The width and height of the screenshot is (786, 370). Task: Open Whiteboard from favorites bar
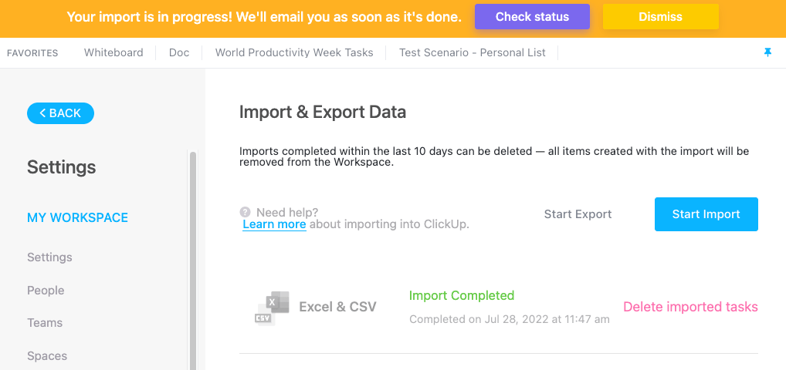click(x=113, y=52)
